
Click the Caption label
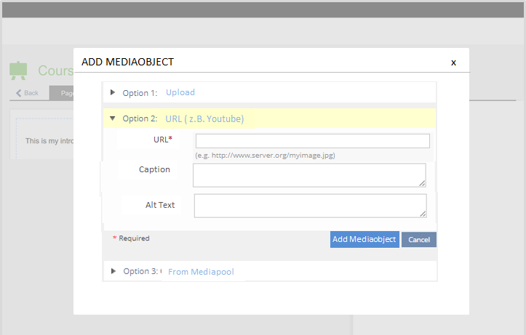point(154,169)
